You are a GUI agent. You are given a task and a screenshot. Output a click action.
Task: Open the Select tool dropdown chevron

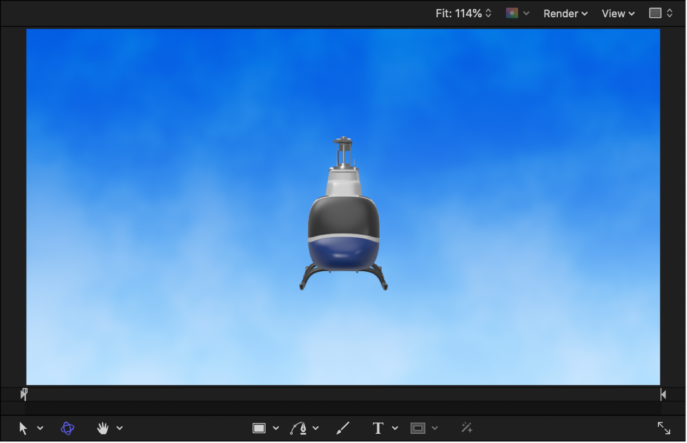click(x=39, y=428)
